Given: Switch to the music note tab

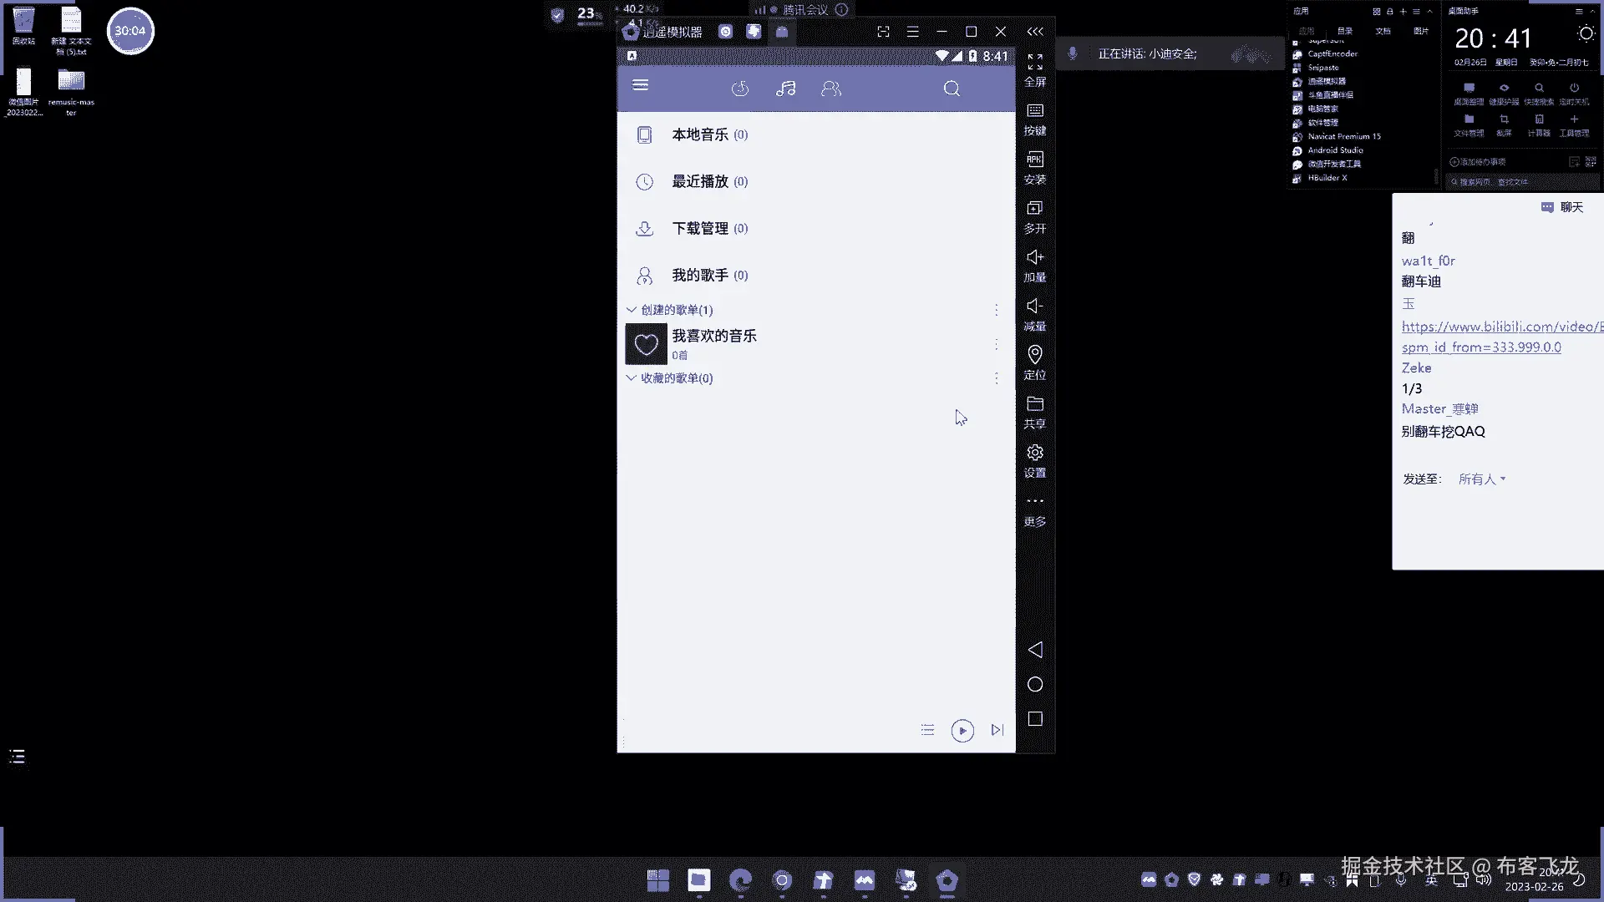Looking at the screenshot, I should (x=785, y=89).
